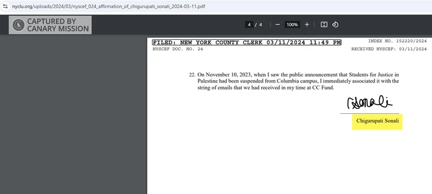Select the current page number field
Screen dimensions: 432x194
coord(249,25)
